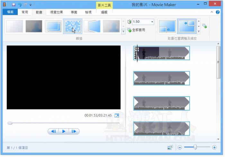The height and width of the screenshot is (157, 225).
Task: Switch to the 編輯 tab
Action: (x=104, y=12)
